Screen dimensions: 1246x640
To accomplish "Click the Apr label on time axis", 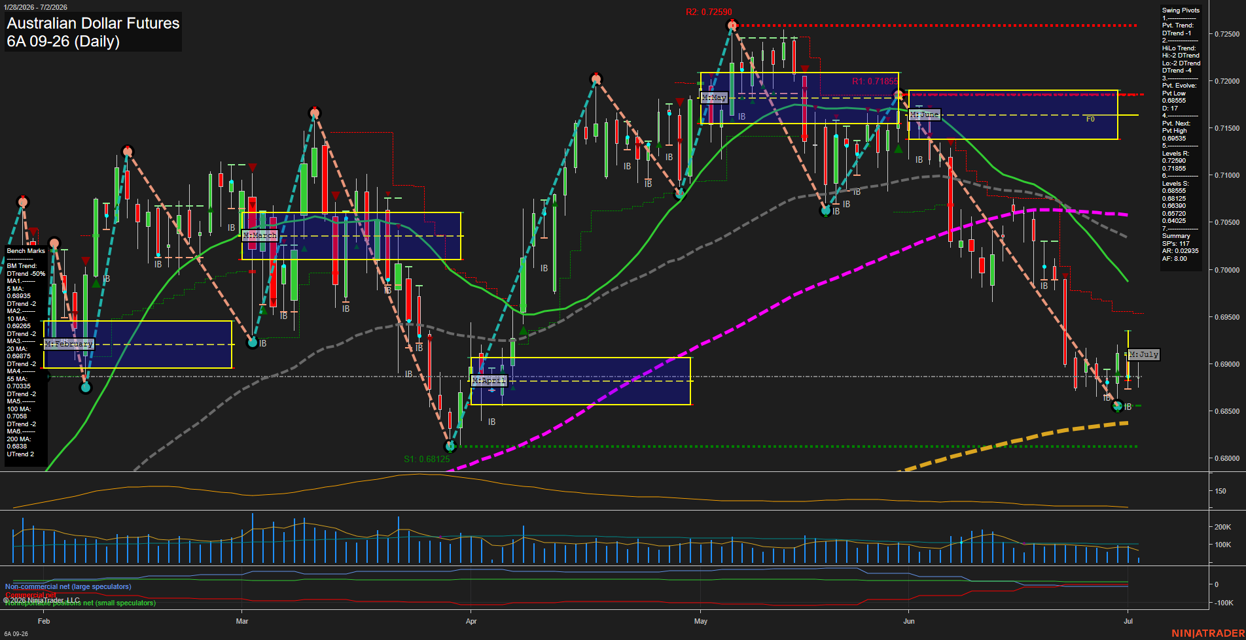I will [471, 621].
